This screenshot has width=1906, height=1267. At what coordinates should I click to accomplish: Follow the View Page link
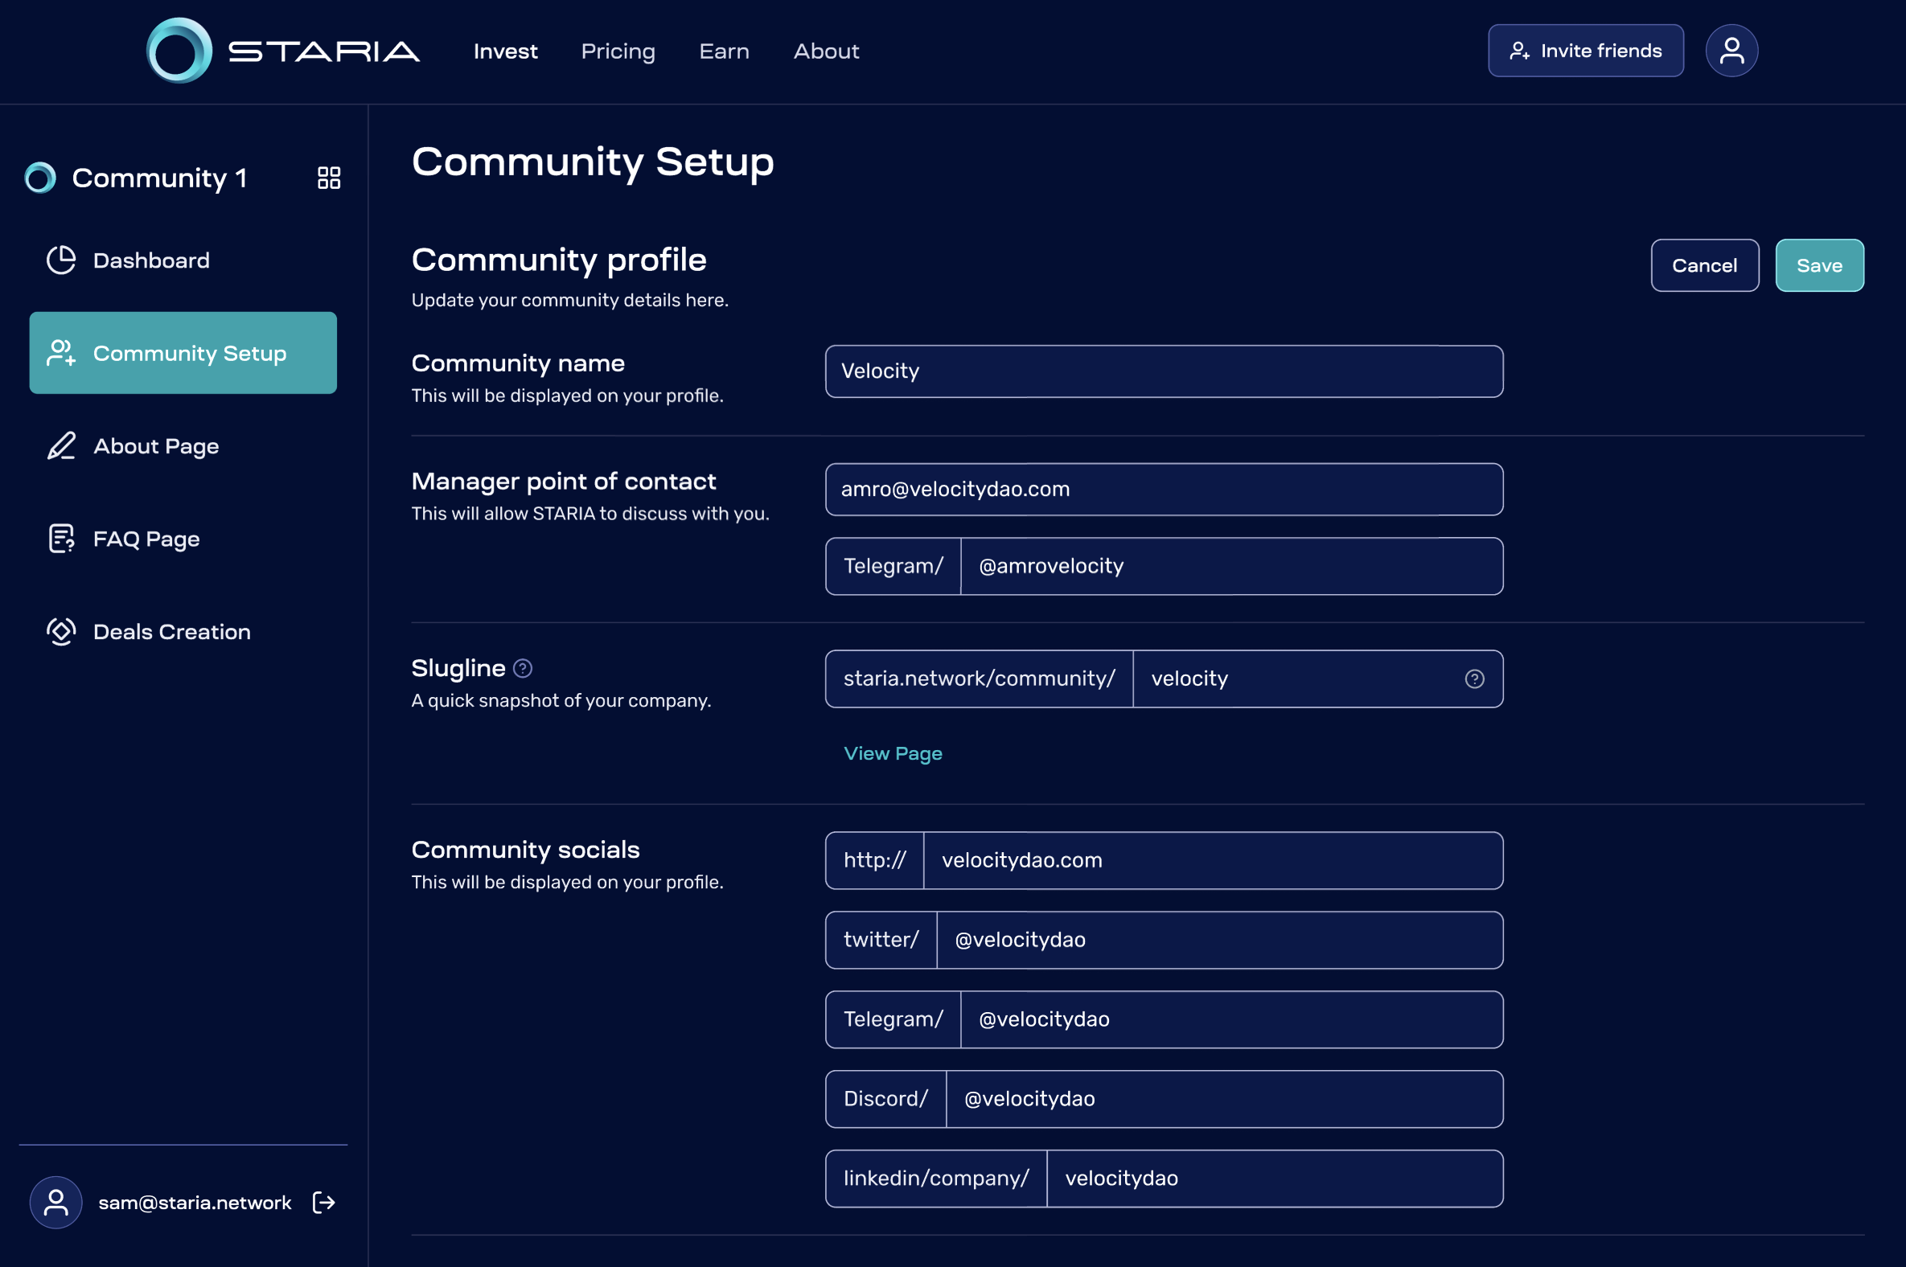[x=893, y=753]
